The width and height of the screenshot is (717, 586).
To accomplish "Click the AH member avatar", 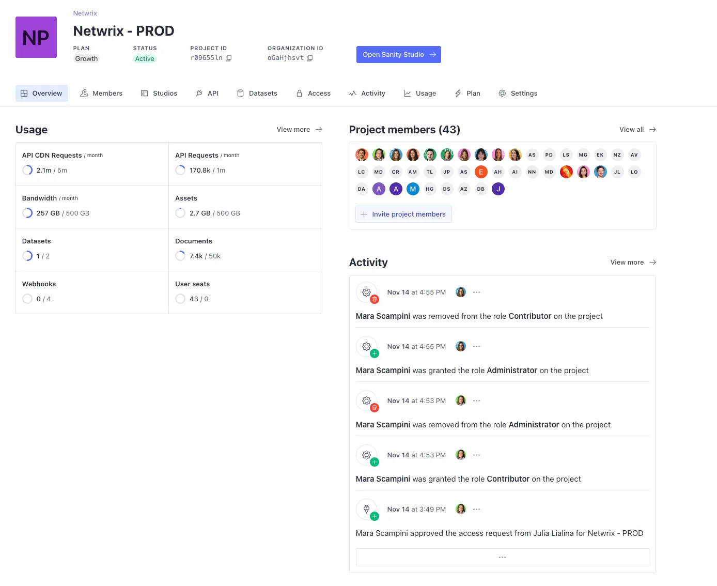I will pyautogui.click(x=498, y=172).
